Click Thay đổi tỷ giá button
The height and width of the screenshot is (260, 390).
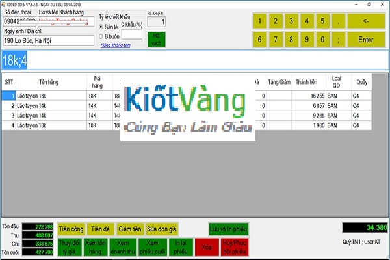click(x=70, y=247)
